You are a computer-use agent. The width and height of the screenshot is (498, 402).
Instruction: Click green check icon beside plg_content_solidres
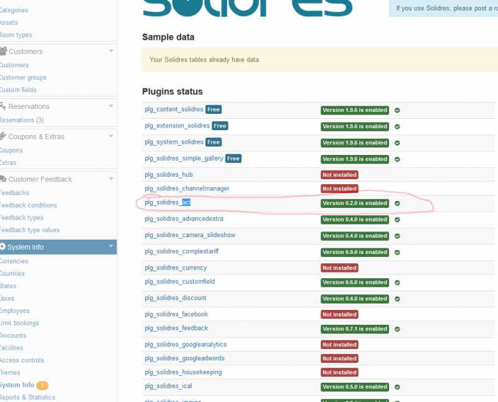tap(397, 110)
